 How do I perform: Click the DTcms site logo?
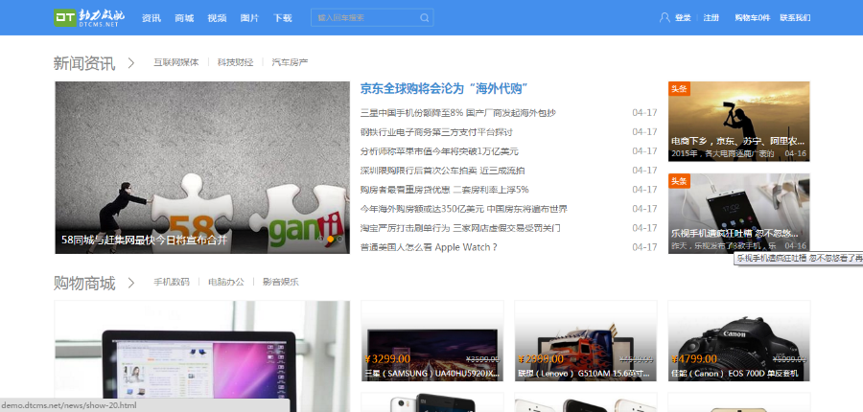(89, 17)
